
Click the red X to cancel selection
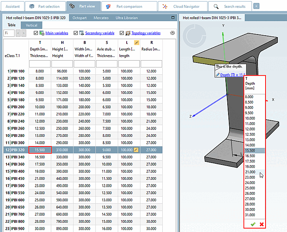[x=262, y=224]
